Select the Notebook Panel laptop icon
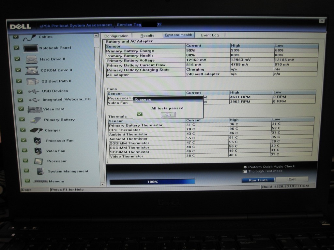 (30, 49)
